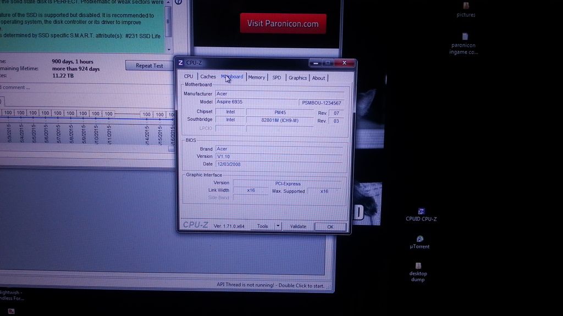Click the 11.22 TB value in SSD window
Viewport: 563px width, 316px height.
63,76
